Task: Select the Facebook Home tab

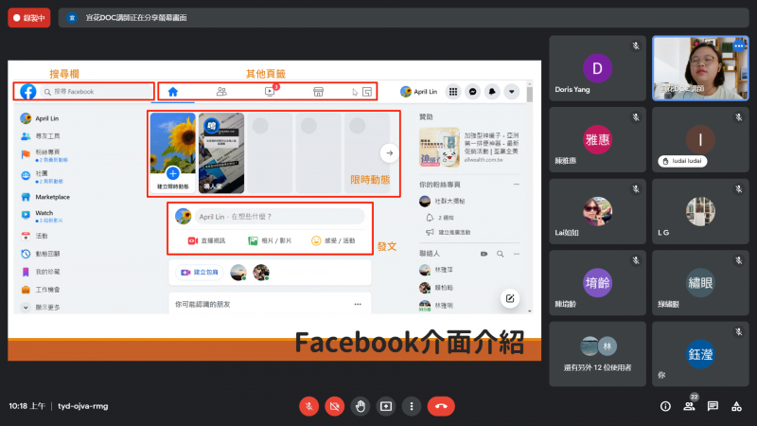Action: tap(173, 92)
